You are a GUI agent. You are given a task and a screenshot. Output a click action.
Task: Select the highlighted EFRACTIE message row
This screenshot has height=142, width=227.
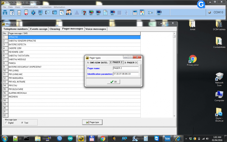point(74,37)
